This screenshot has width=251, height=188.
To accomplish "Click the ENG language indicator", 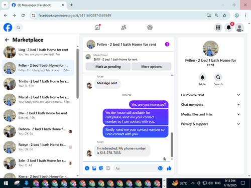I will click(x=217, y=183).
